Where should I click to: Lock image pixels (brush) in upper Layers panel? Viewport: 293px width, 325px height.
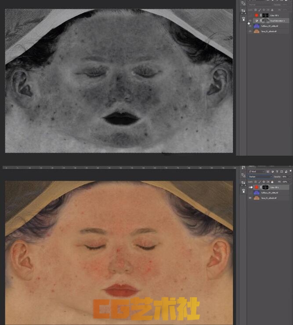pyautogui.click(x=260, y=10)
